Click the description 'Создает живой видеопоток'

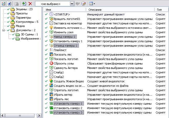106,81
